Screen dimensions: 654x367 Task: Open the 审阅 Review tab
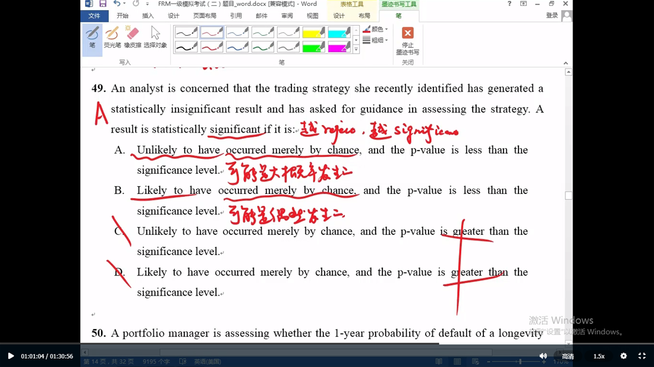click(x=287, y=16)
